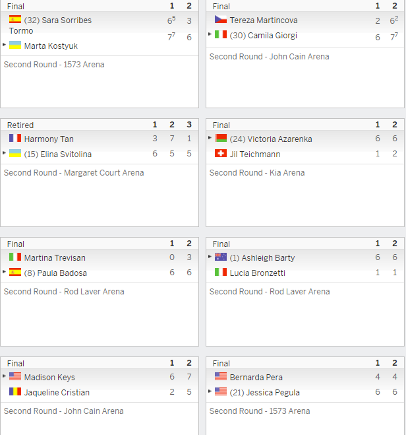The height and width of the screenshot is (435, 406).
Task: Click the Australia flag next to Ashleigh Barty
Action: [221, 257]
